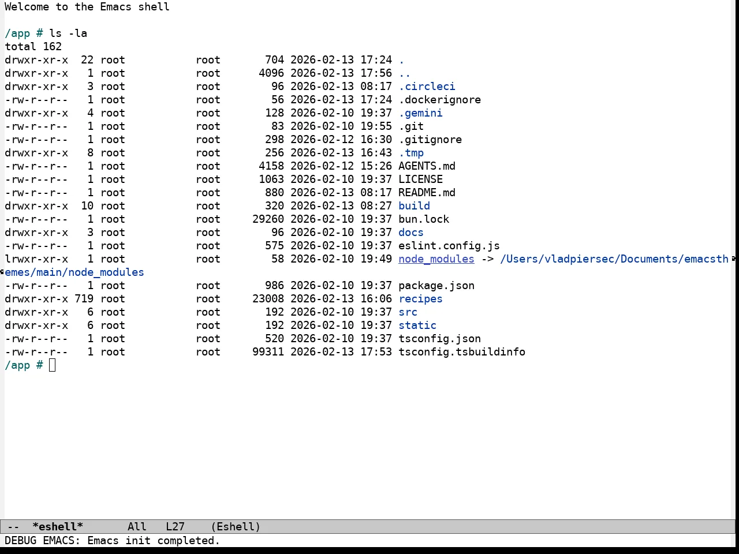739x554 pixels.
Task: Click the 'DEBUG EMACS: Emacs init completed.' message
Action: coord(112,541)
